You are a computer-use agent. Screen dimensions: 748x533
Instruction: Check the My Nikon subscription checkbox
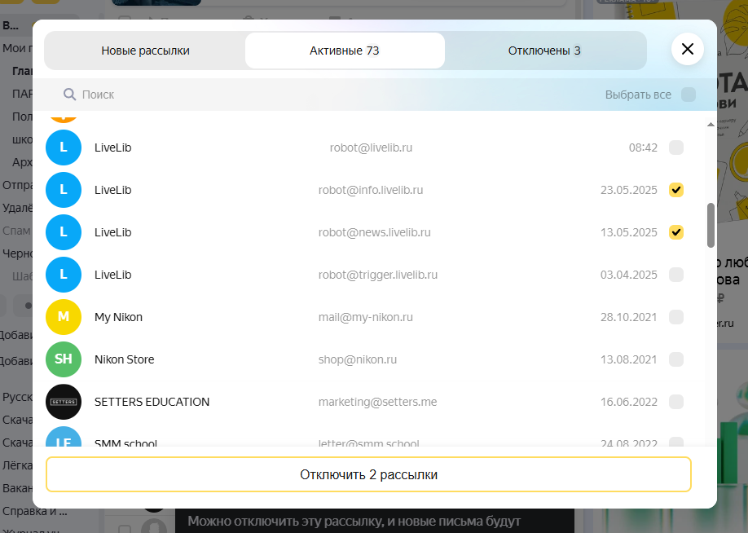pos(675,317)
